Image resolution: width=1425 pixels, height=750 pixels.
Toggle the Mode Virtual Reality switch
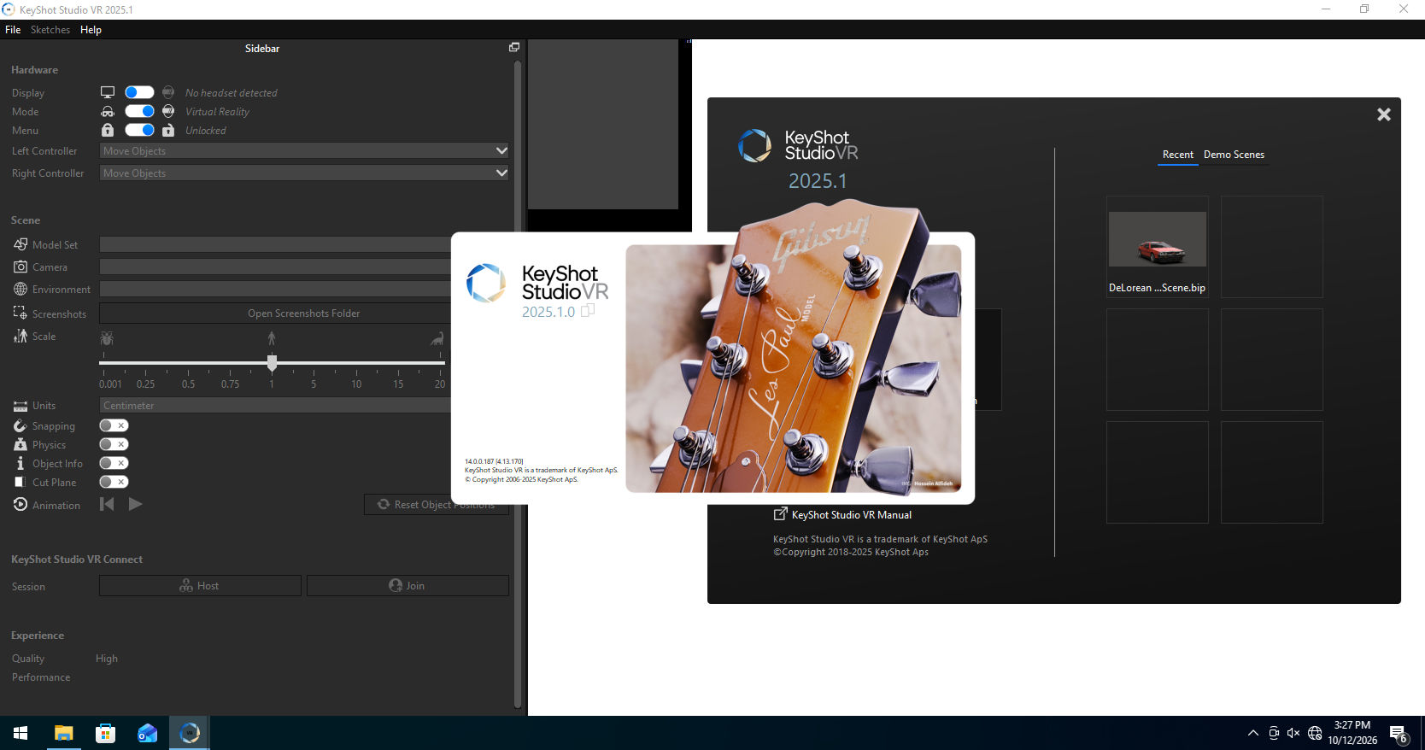click(139, 111)
